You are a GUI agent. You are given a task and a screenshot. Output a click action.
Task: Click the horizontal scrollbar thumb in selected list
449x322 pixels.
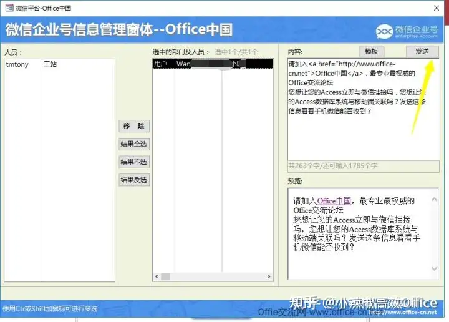165,276
